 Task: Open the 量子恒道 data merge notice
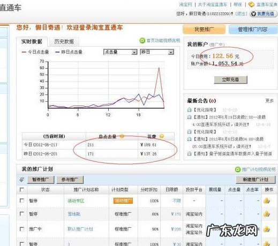tap(232, 154)
